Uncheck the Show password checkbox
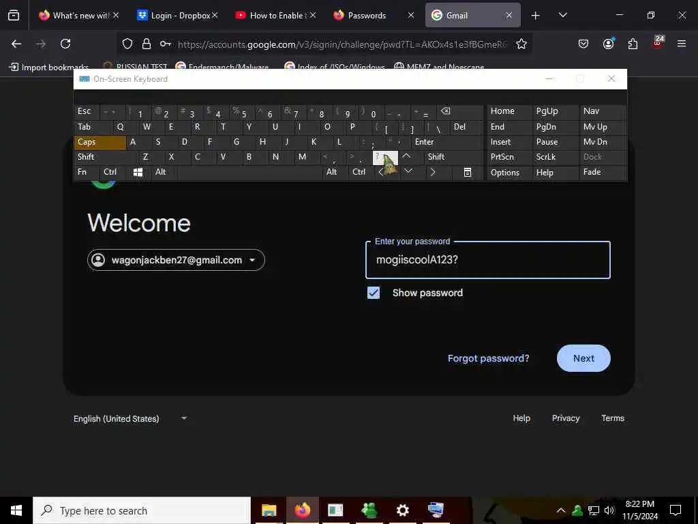This screenshot has width=698, height=524. click(374, 293)
